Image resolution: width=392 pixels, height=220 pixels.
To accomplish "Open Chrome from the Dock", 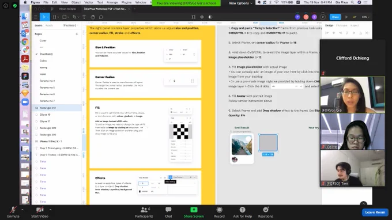I will (x=25, y=41).
